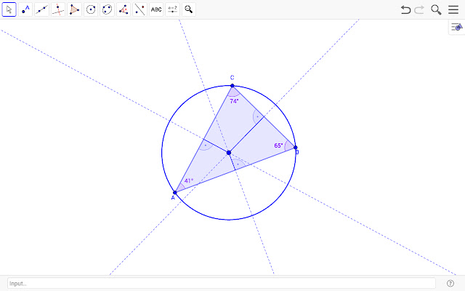Click in the Input bar field

[x=222, y=283]
